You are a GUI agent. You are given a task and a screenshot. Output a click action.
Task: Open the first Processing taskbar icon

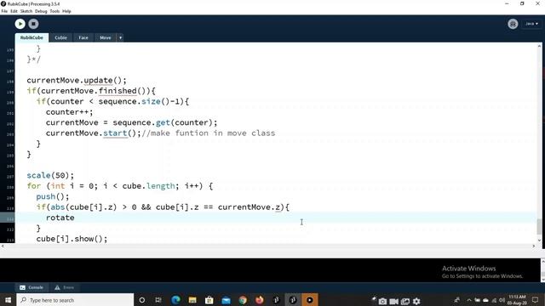[x=276, y=300]
